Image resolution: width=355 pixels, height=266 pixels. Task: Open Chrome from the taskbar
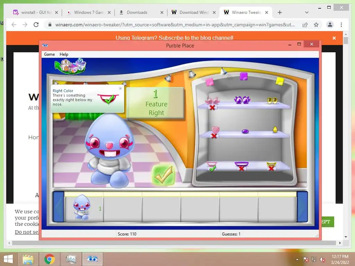pyautogui.click(x=49, y=259)
